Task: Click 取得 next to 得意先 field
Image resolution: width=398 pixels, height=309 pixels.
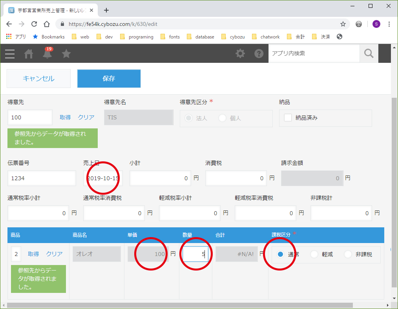Action: (65, 117)
